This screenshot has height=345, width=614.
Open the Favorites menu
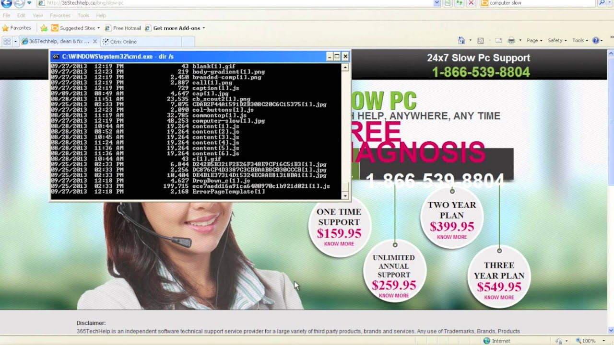pyautogui.click(x=60, y=15)
